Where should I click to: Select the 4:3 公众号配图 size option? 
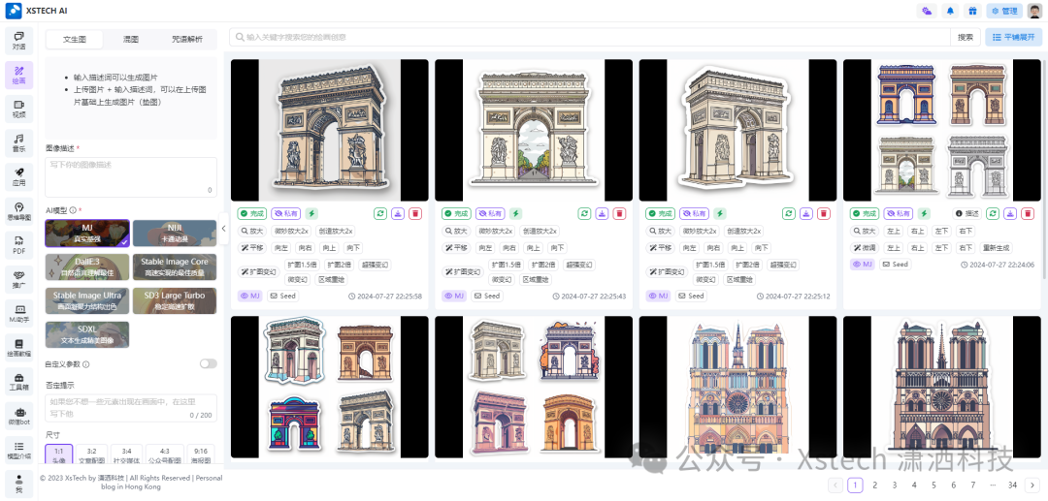(164, 455)
